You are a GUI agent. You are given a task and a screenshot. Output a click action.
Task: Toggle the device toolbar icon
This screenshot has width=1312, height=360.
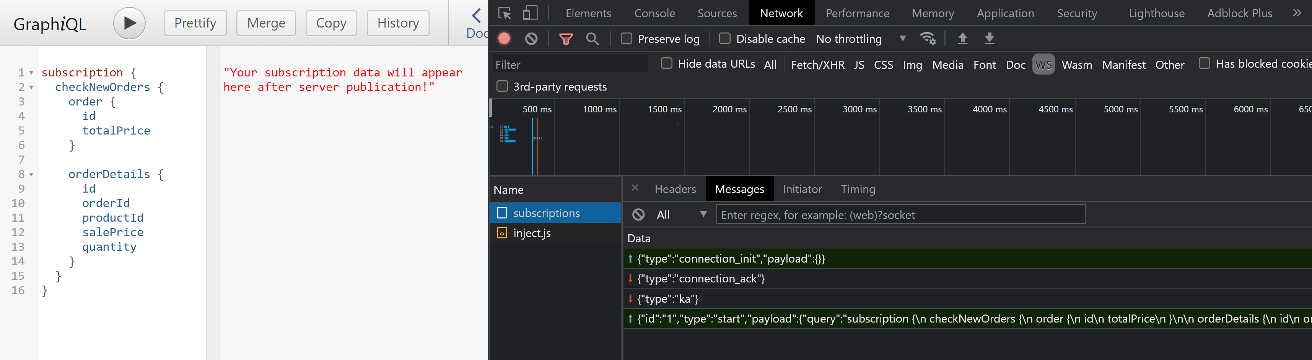(x=530, y=13)
